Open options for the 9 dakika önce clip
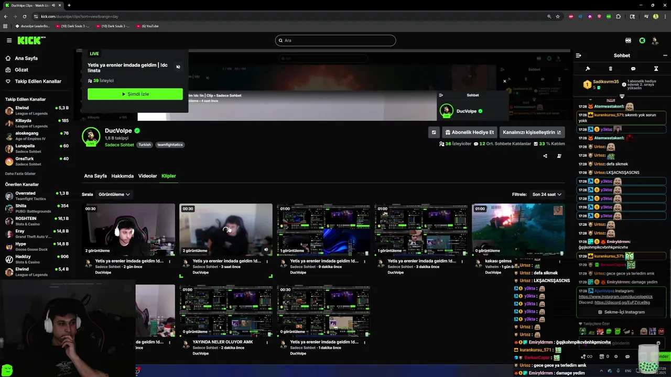 coord(365,261)
